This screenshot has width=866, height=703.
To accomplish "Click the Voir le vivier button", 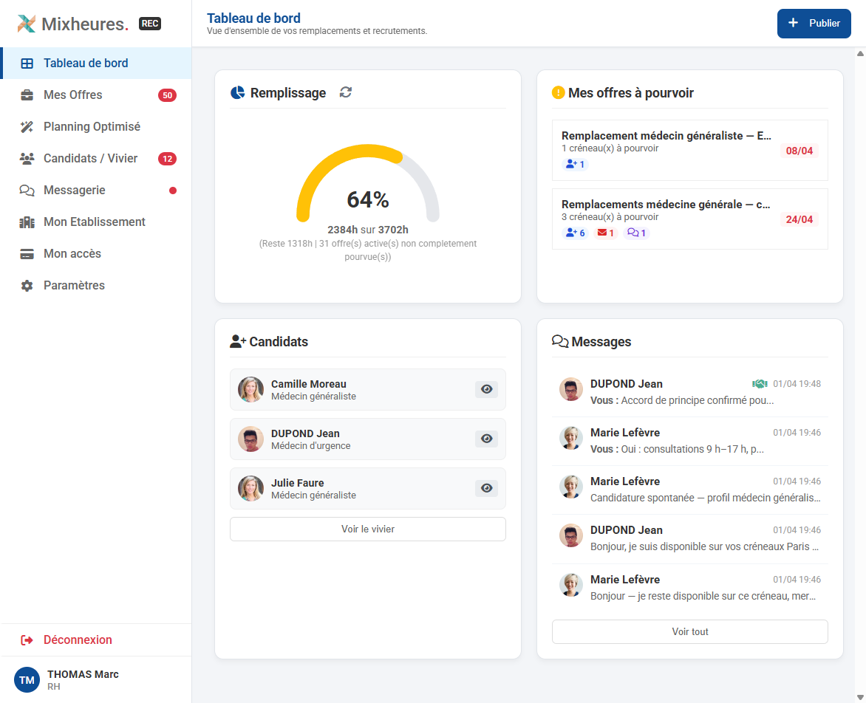I will [x=368, y=529].
